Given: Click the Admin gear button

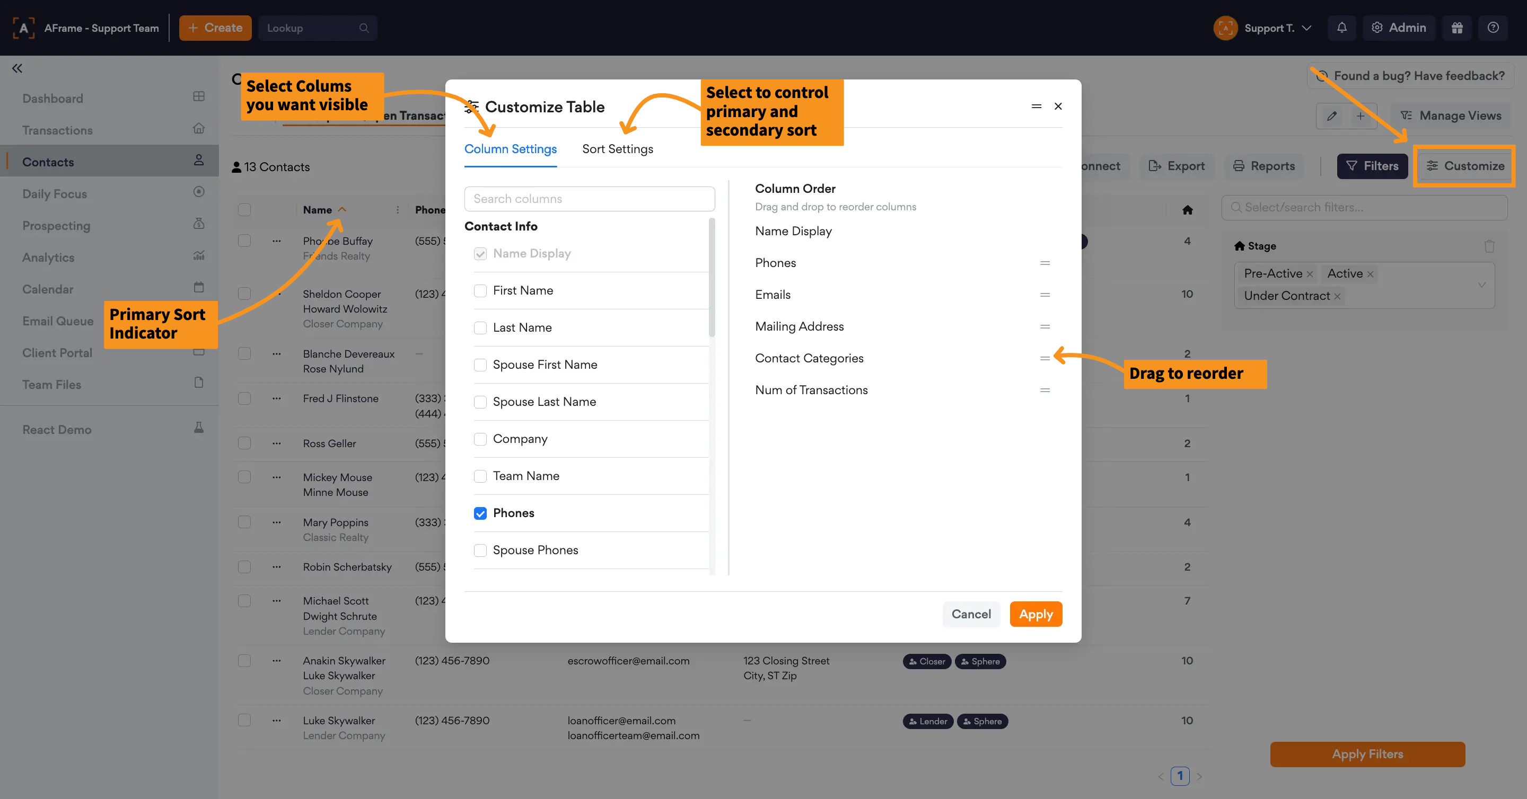Looking at the screenshot, I should tap(1398, 28).
